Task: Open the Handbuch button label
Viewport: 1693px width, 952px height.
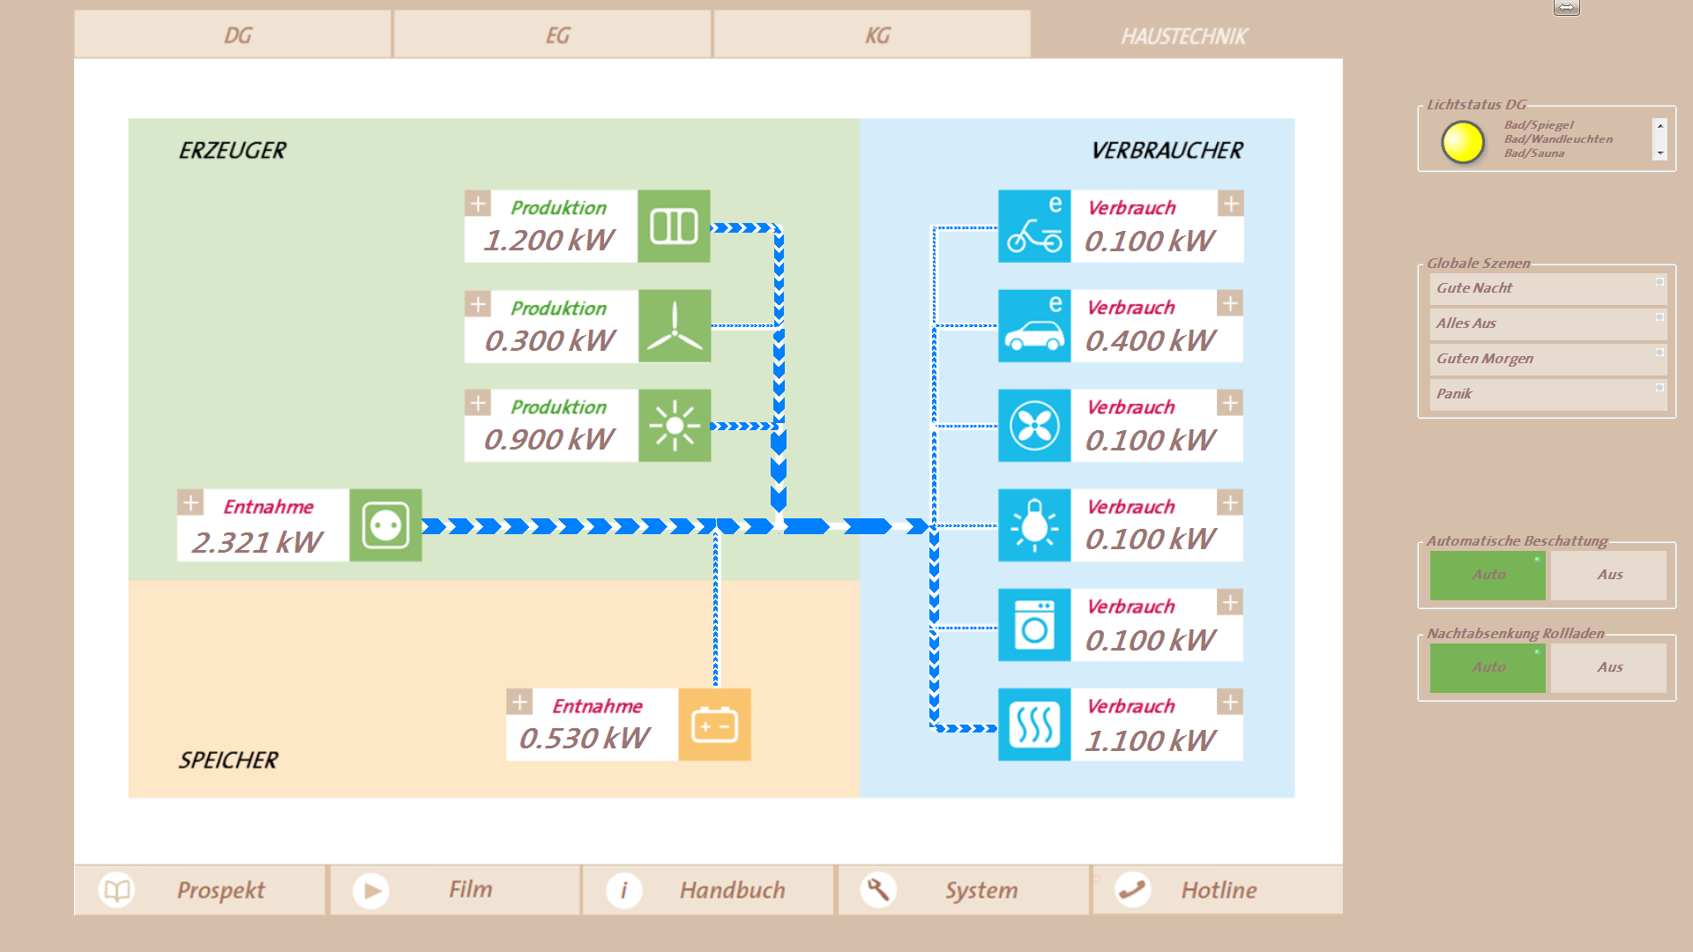Action: [732, 890]
